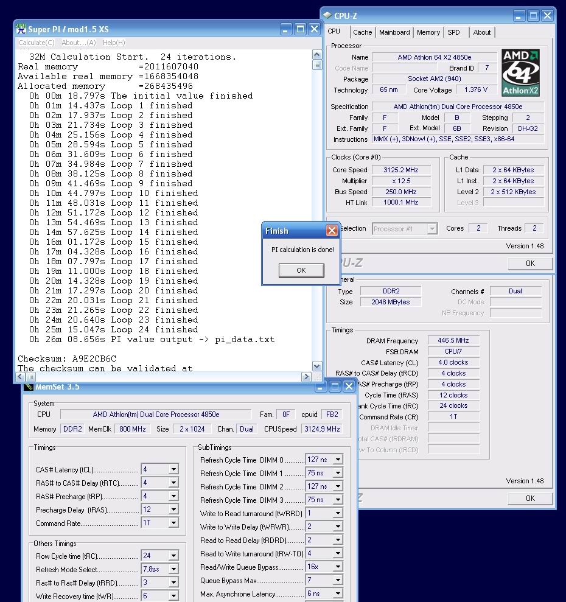Click the Core Speed 3125.2 MHz value
Viewport: 566px width, 602px height.
(x=401, y=170)
